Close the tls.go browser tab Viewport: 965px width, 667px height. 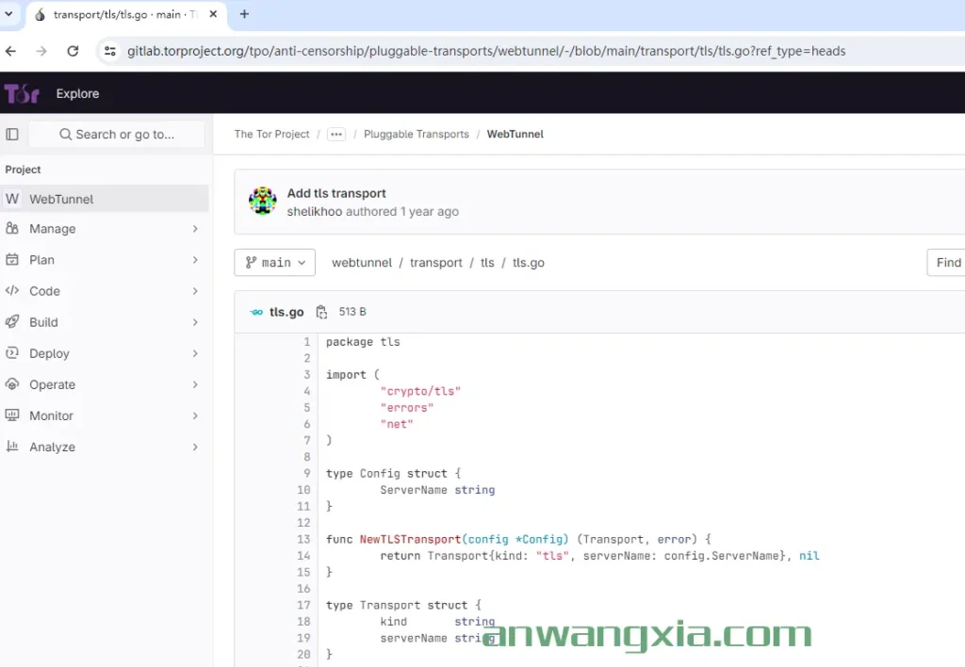(x=213, y=14)
